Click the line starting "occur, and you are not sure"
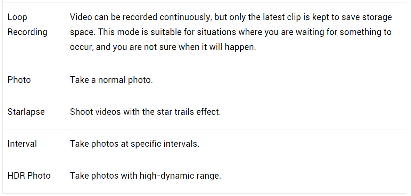The height and width of the screenshot is (196, 411). tap(163, 47)
